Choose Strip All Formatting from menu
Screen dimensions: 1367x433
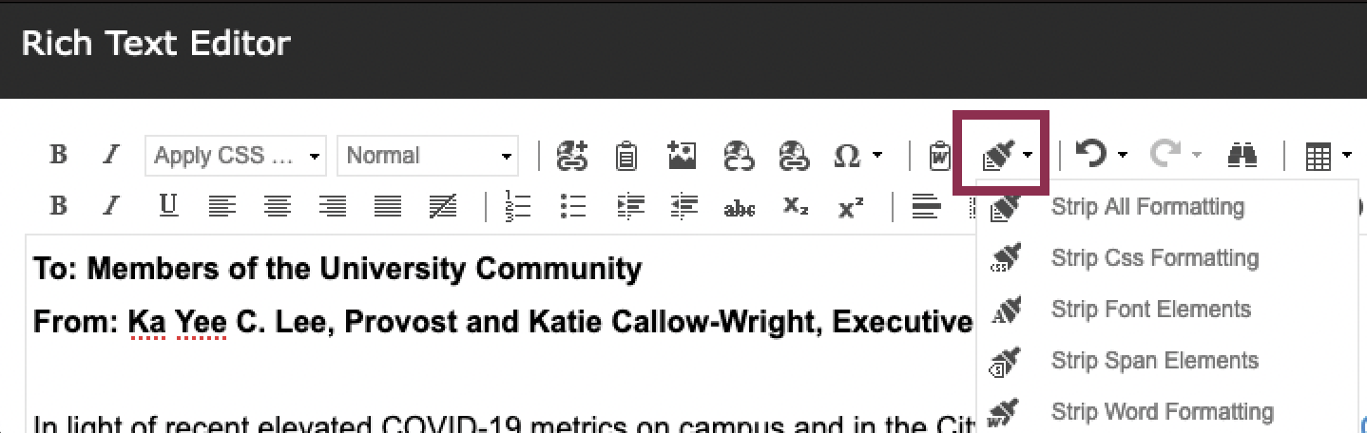1146,207
